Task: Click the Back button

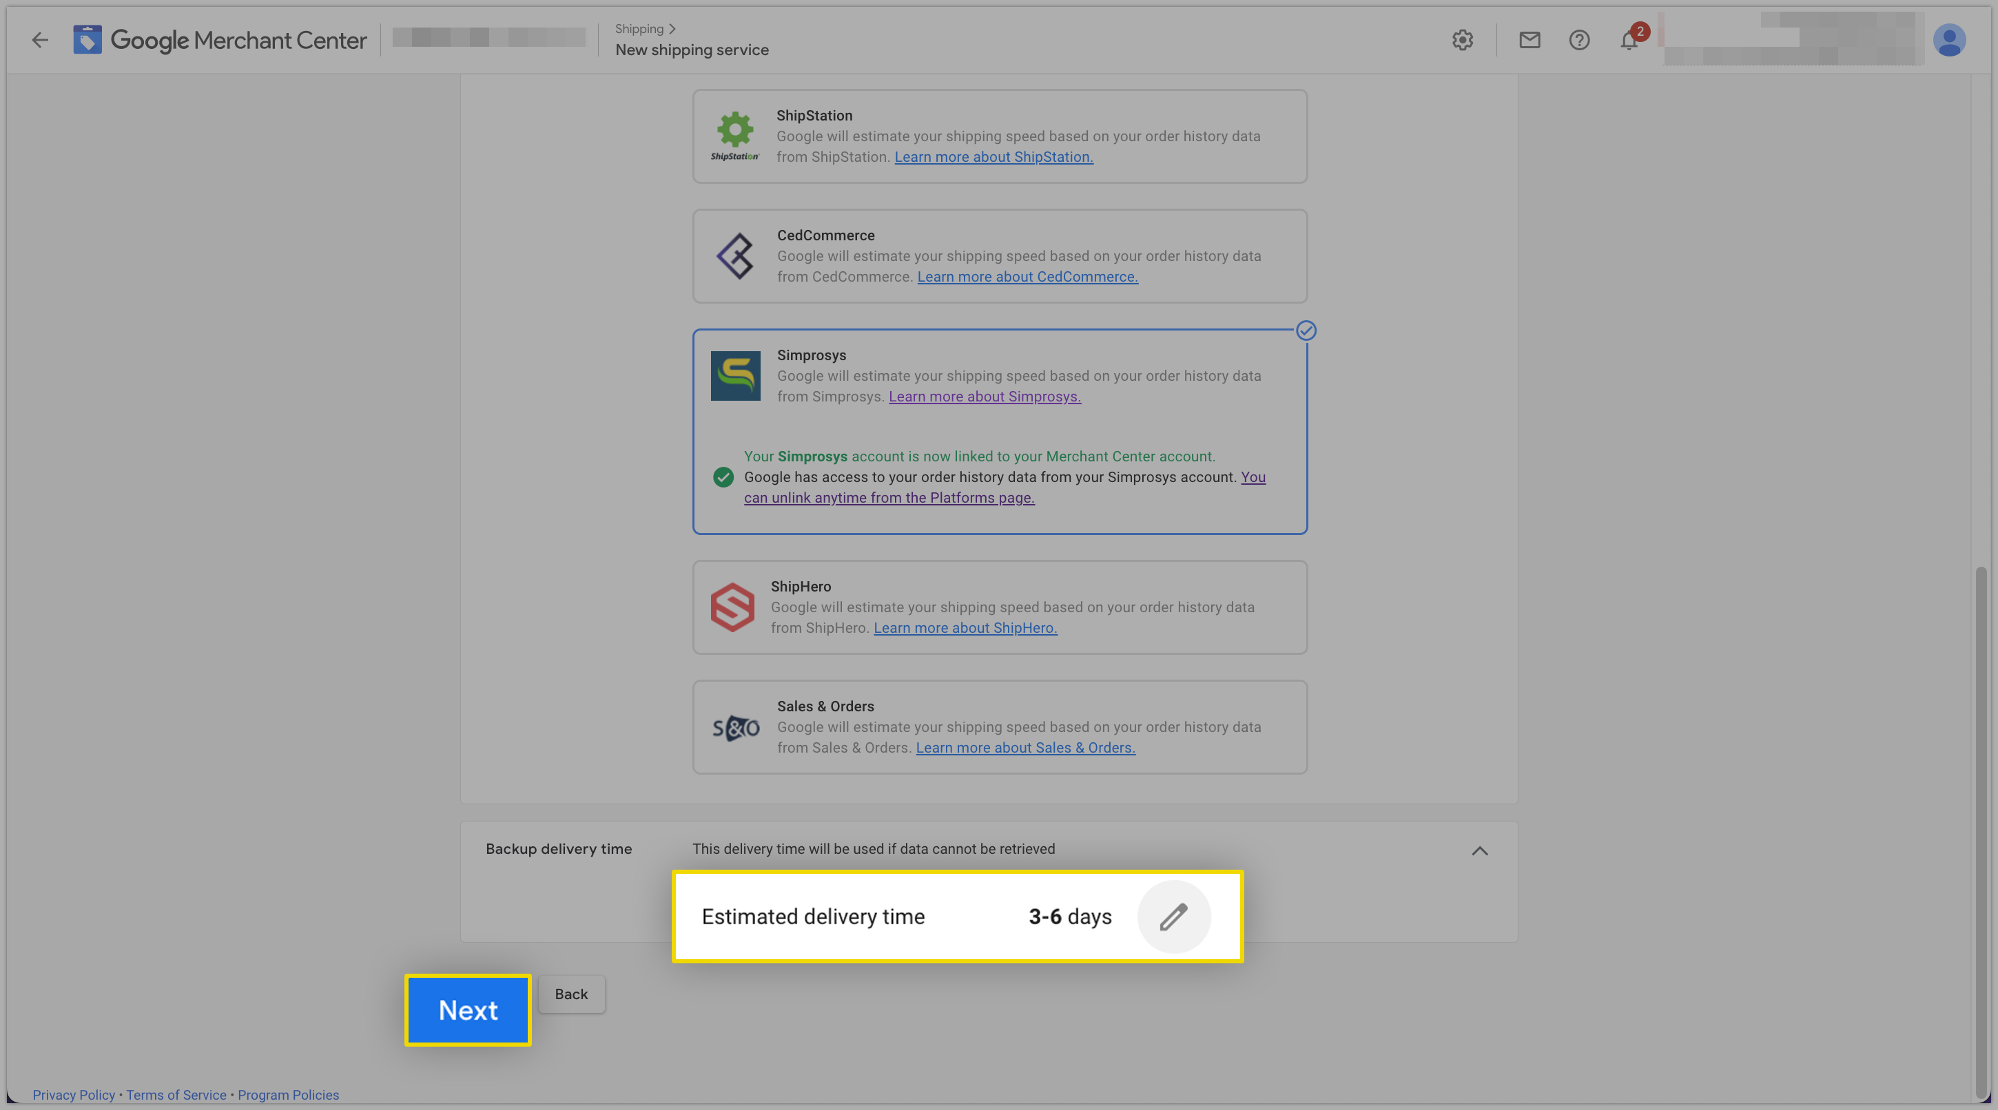Action: pyautogui.click(x=571, y=994)
